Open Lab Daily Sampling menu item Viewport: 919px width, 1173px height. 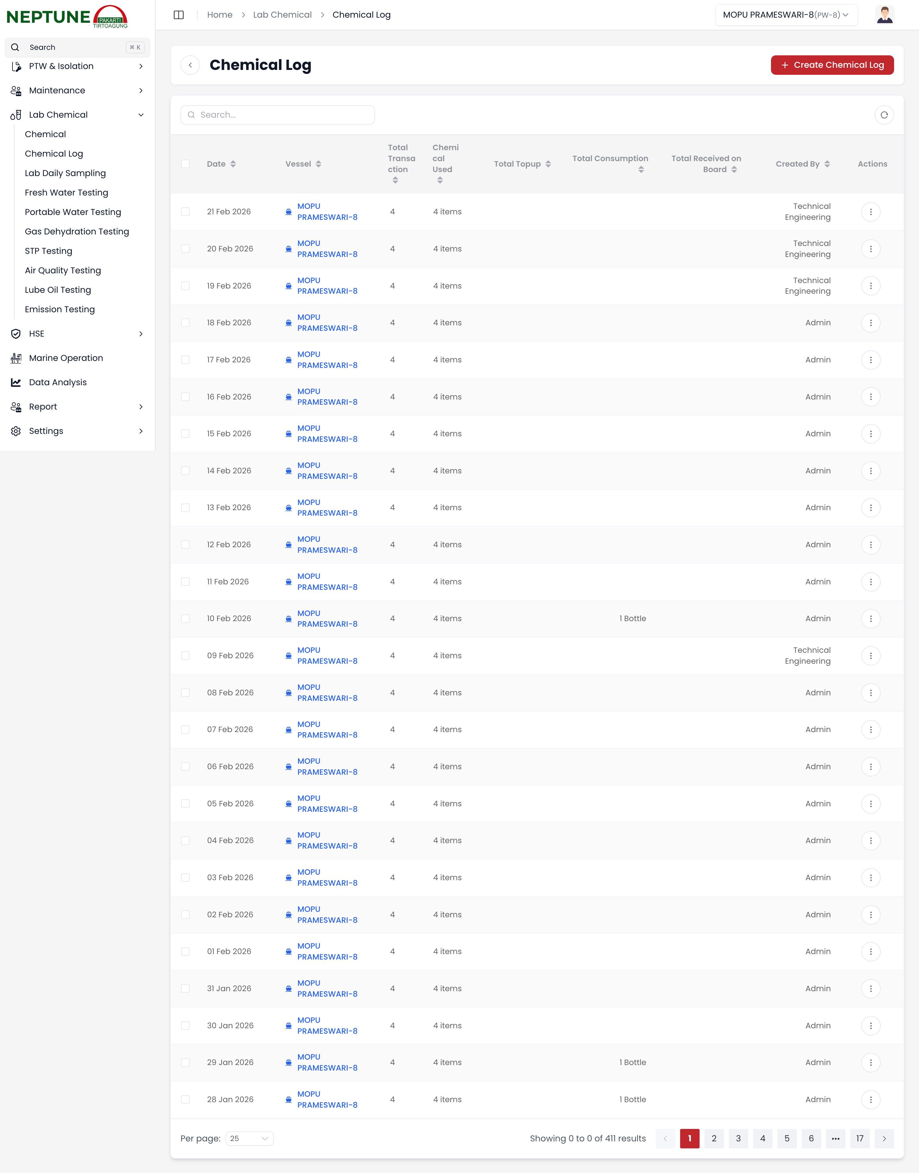coord(65,173)
